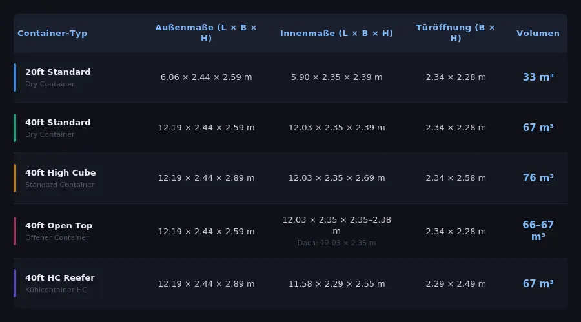The height and width of the screenshot is (322, 581).
Task: Choose the 40ft HC Reefer row title
Action: (x=60, y=278)
